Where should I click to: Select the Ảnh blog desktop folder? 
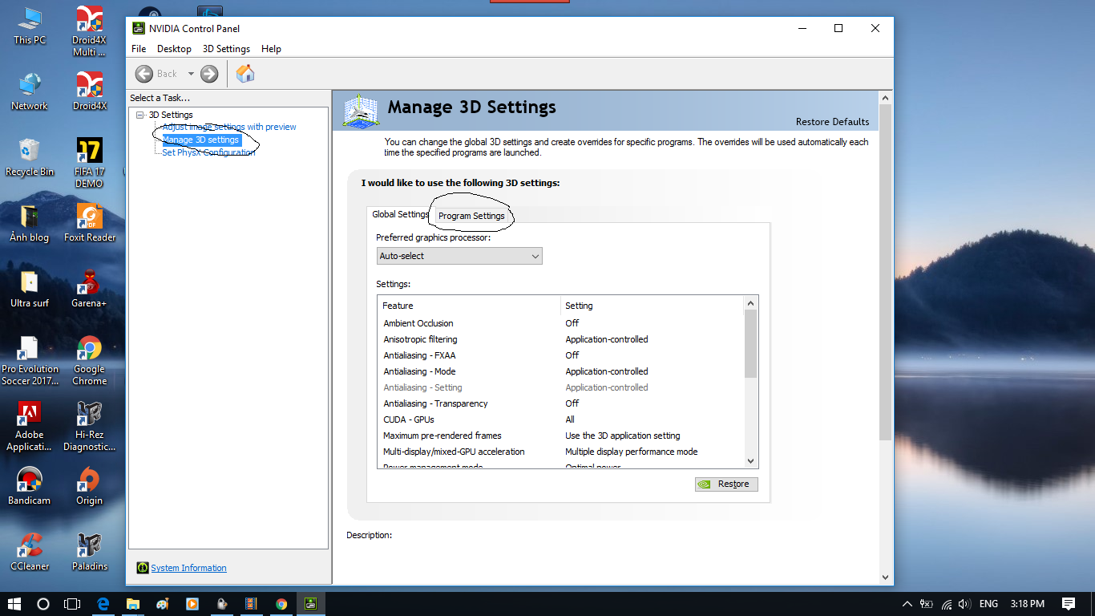point(30,224)
